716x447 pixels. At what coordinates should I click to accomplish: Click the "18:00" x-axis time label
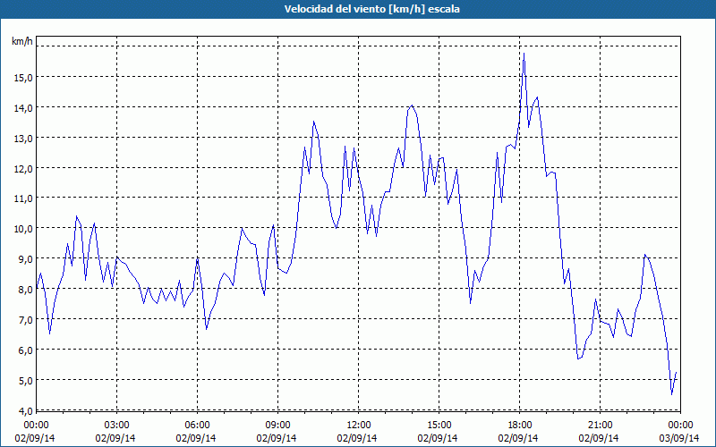[518, 426]
